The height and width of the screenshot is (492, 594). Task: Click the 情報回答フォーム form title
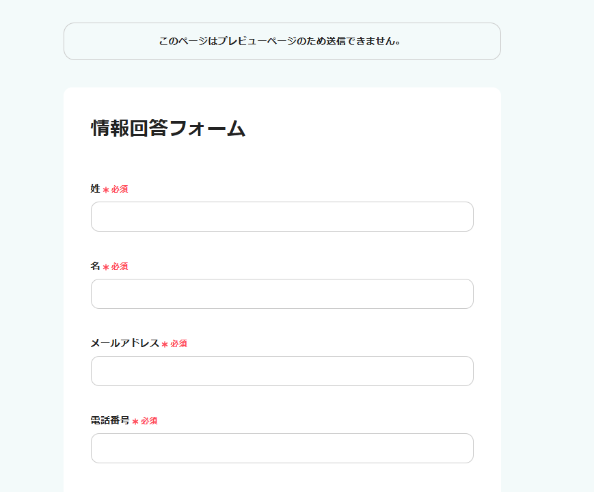tap(168, 128)
